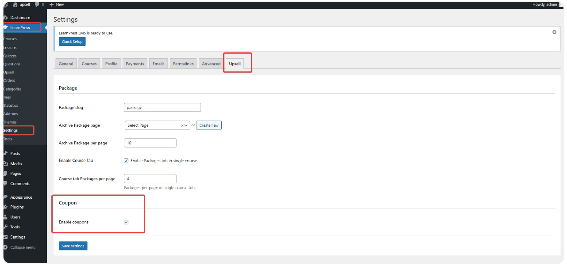The image size is (567, 265).
Task: Click Collapse menu text in sidebar
Action: (23, 247)
